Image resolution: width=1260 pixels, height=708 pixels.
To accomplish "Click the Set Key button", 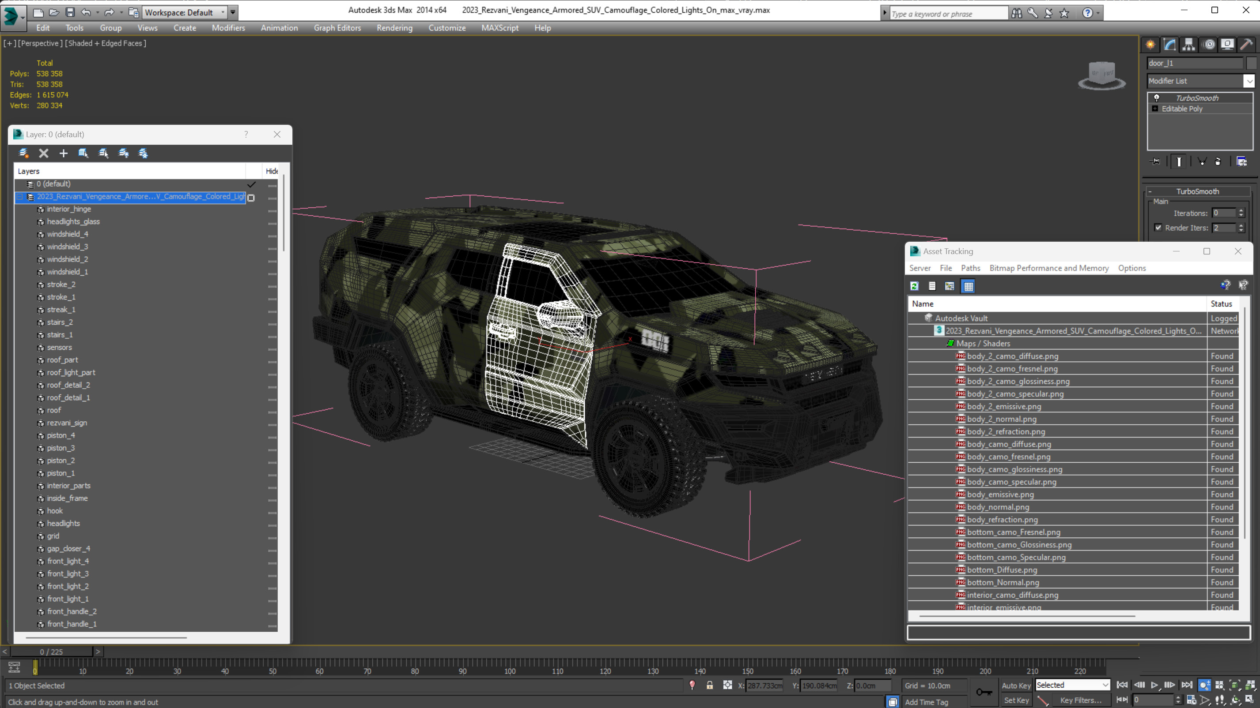I will (x=1016, y=701).
